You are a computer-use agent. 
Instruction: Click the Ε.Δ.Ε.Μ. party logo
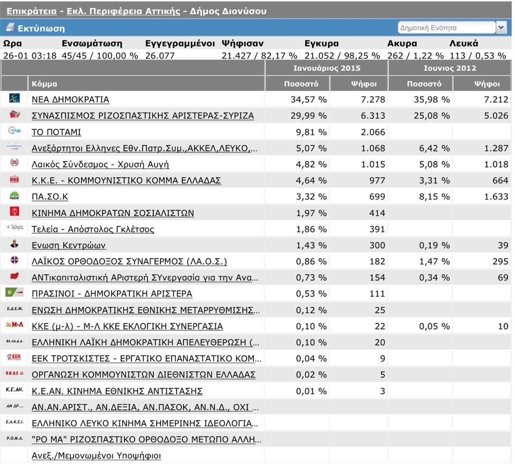(15, 308)
